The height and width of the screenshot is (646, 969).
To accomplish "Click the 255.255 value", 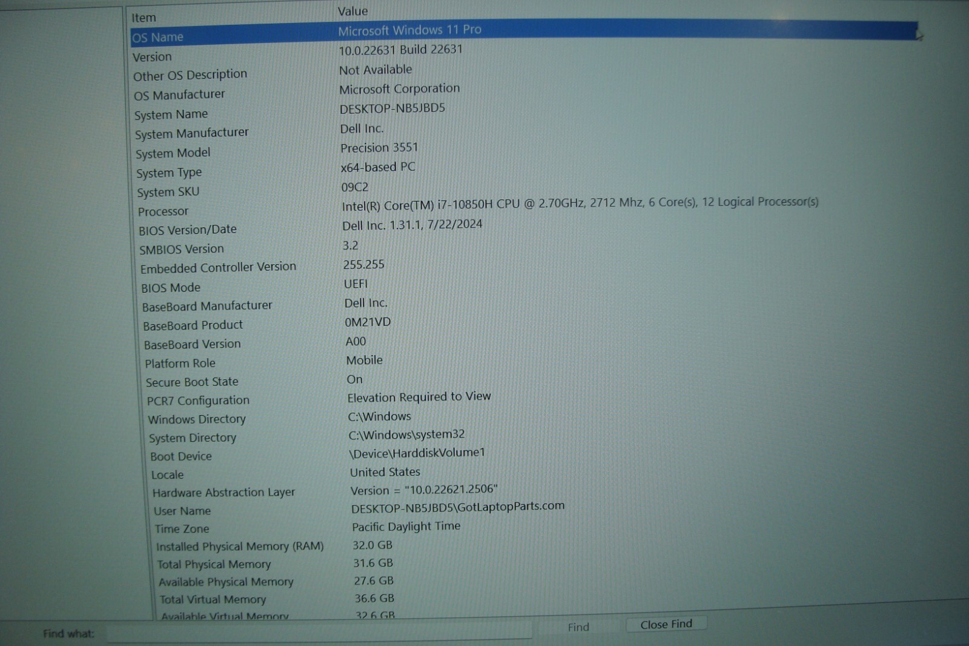I will pyautogui.click(x=363, y=265).
